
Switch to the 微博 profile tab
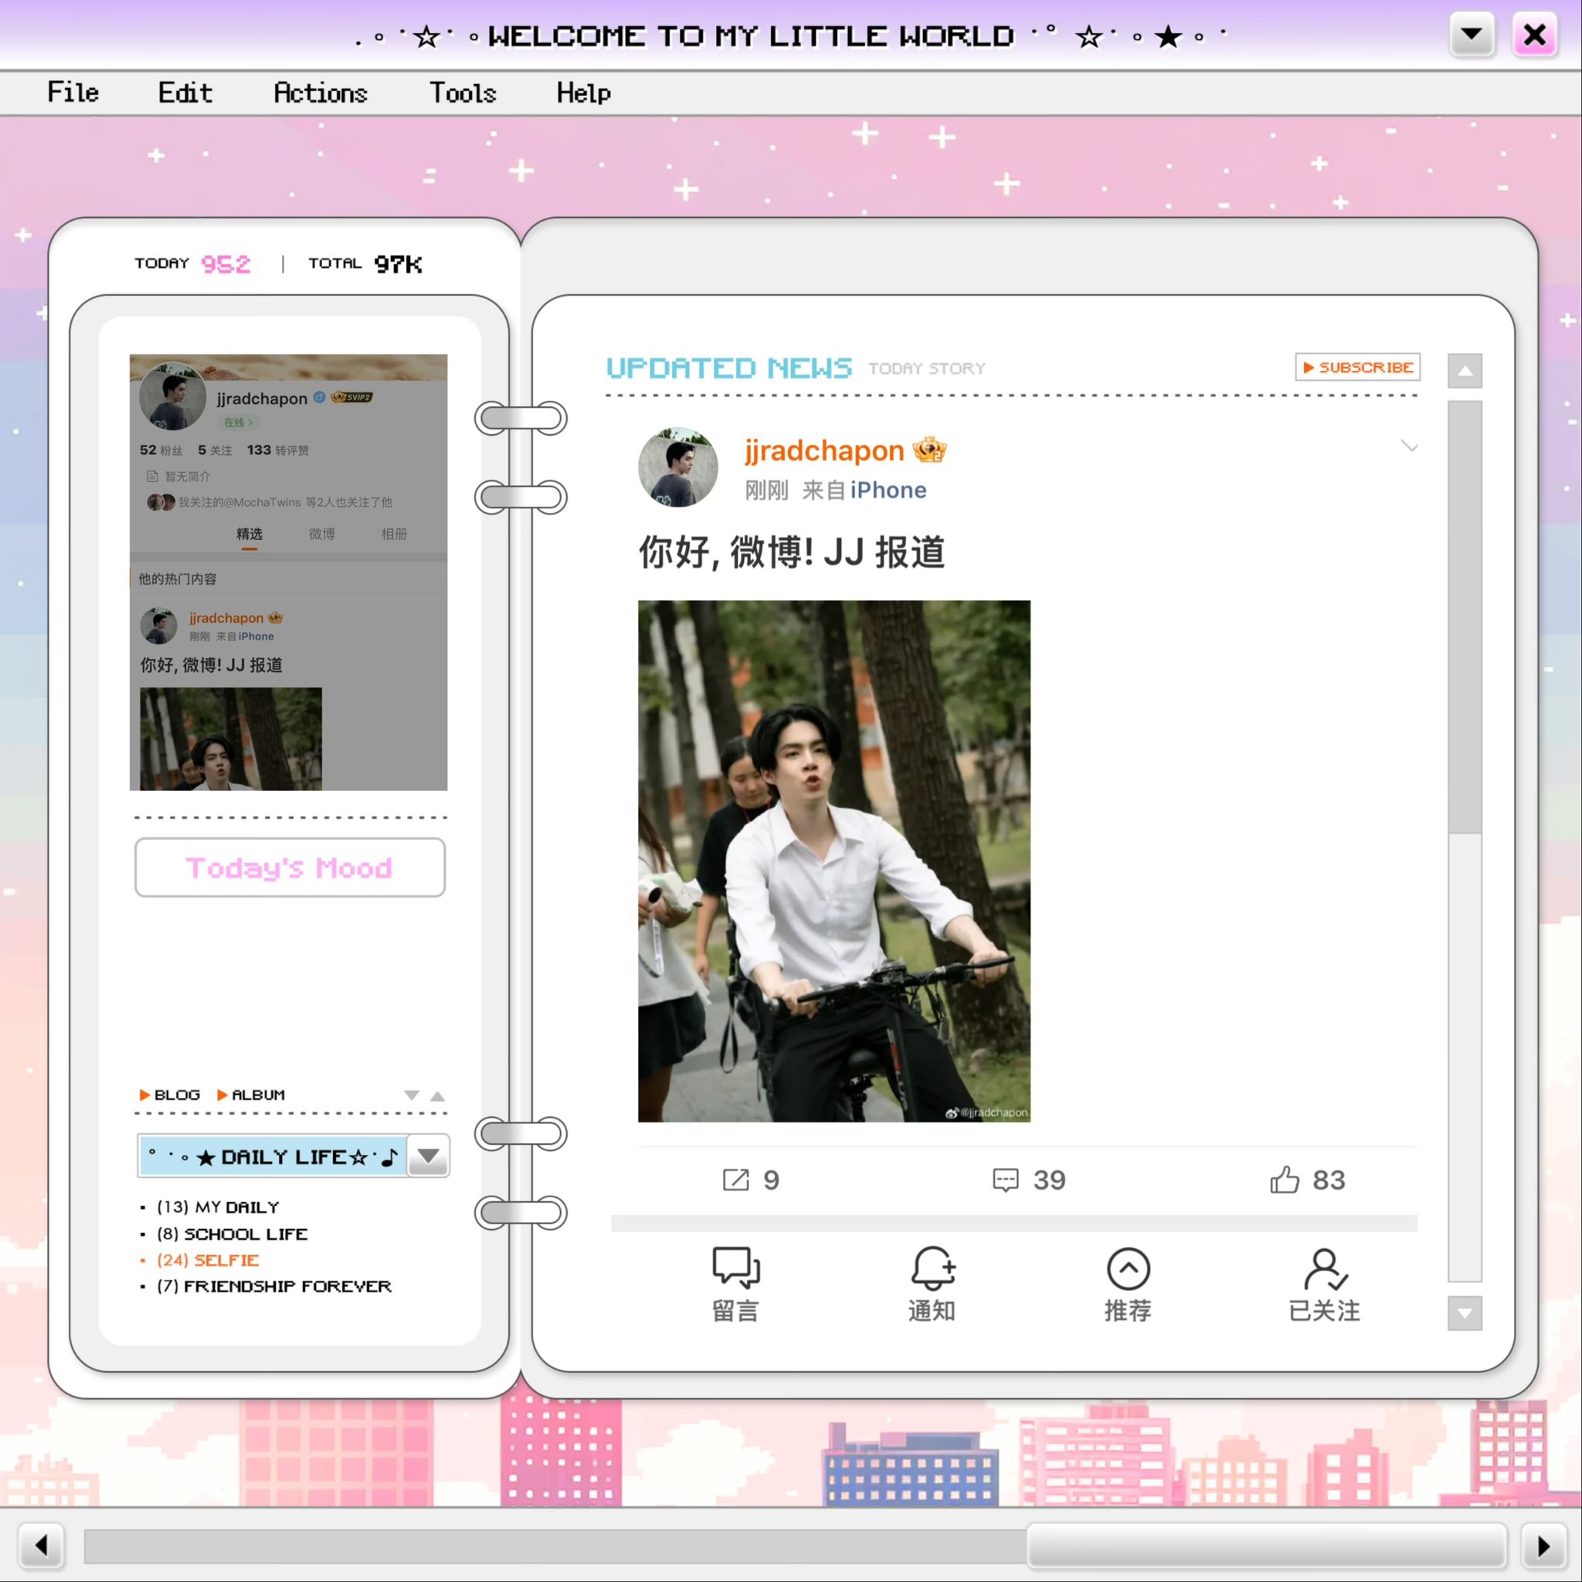(x=321, y=534)
